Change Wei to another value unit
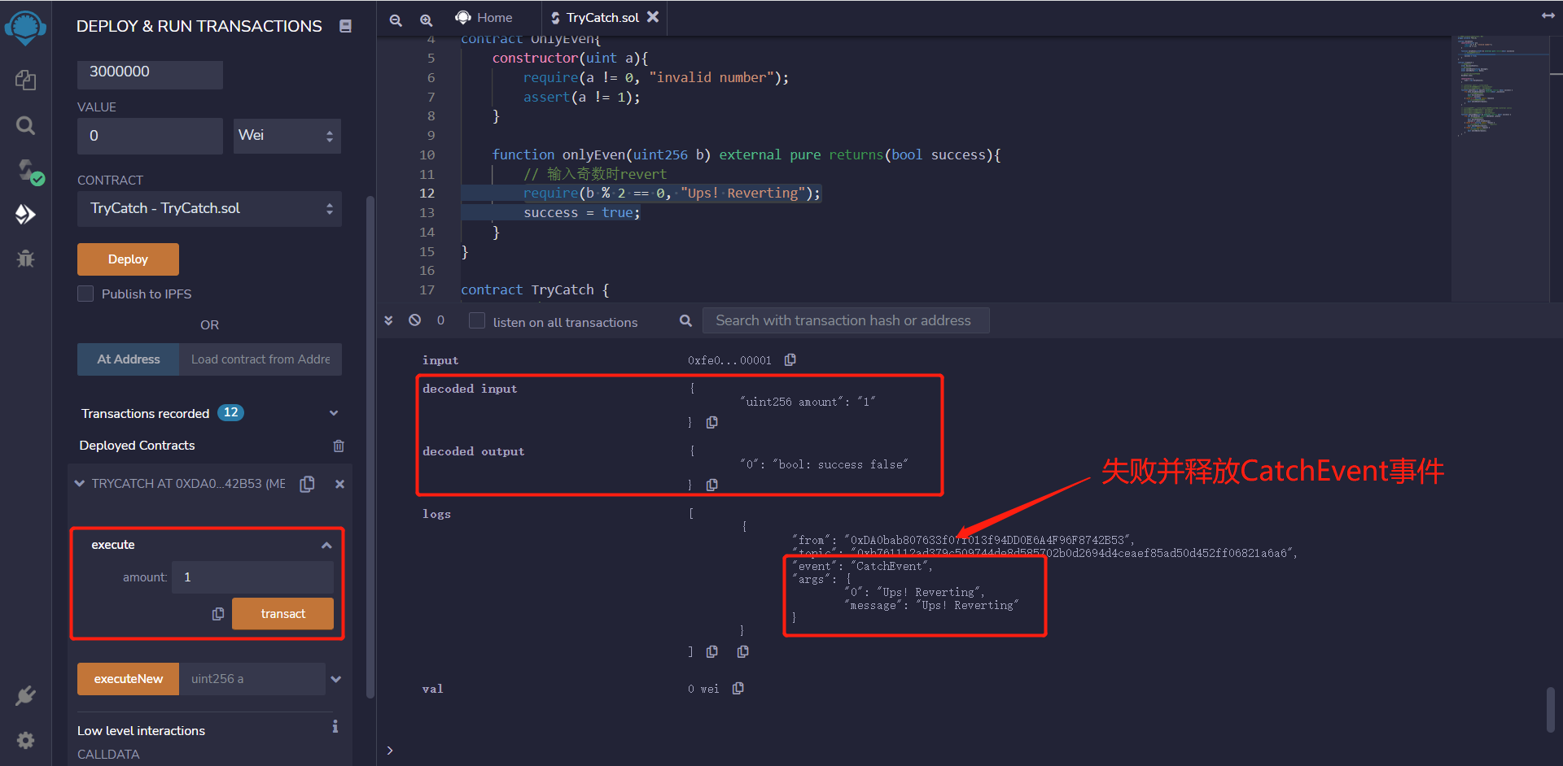Image resolution: width=1563 pixels, height=766 pixels. pyautogui.click(x=287, y=135)
